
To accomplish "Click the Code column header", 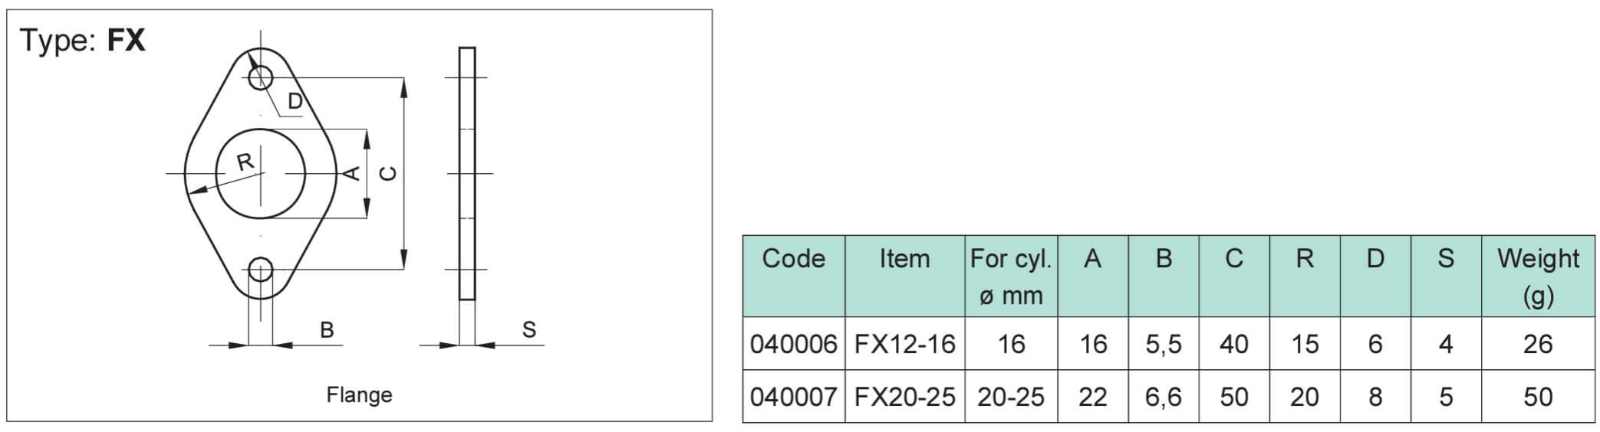I will point(793,277).
